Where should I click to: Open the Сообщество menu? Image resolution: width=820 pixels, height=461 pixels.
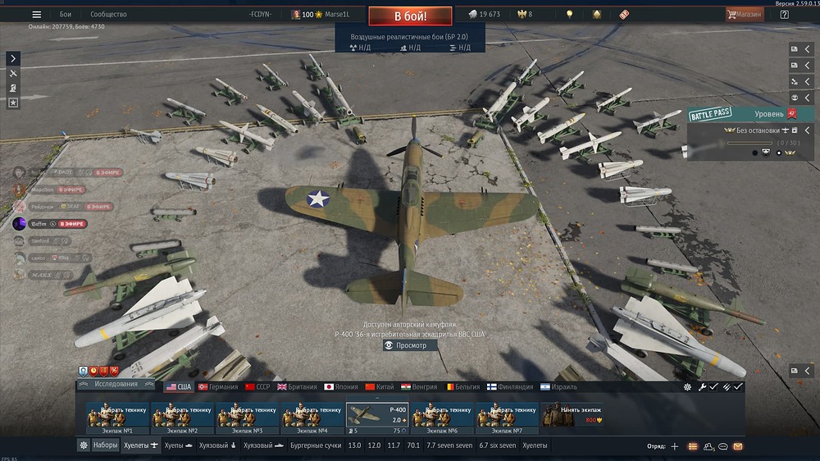point(108,15)
